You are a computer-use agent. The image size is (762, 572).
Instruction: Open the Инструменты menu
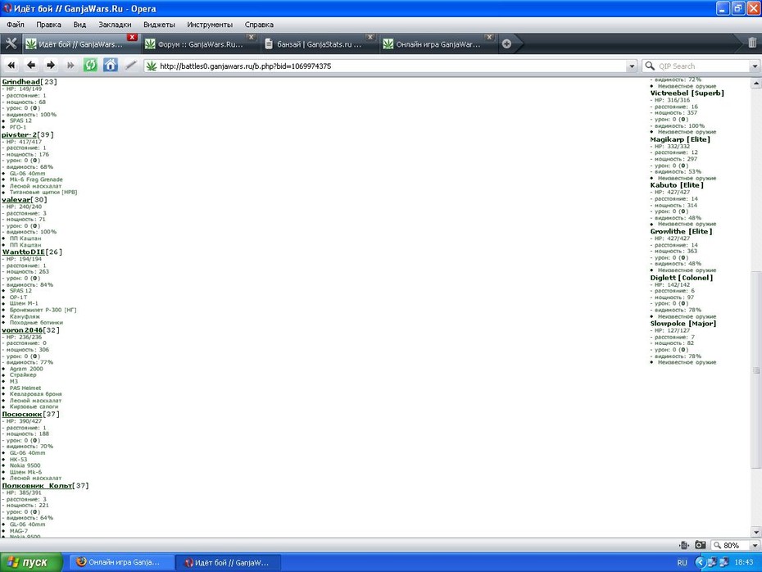click(x=210, y=25)
